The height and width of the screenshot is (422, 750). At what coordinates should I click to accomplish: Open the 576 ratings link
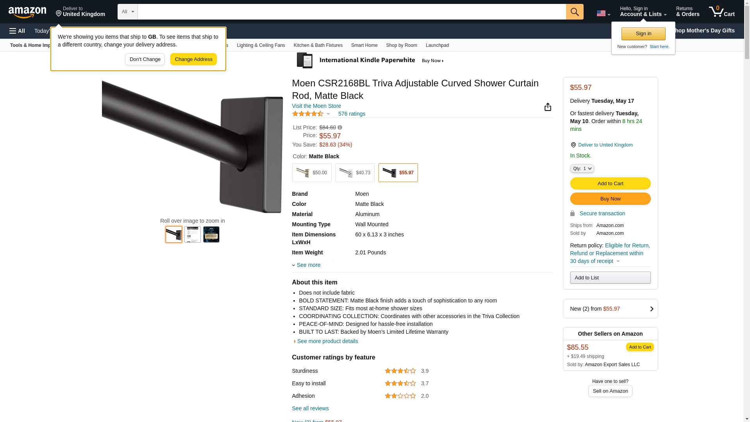[352, 114]
